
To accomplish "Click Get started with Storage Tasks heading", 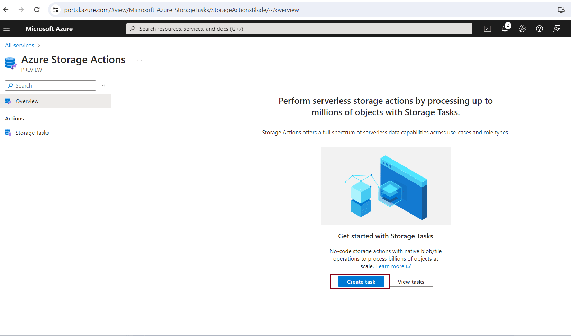I will (386, 236).
